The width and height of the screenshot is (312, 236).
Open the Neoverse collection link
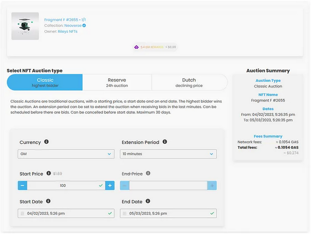click(73, 26)
